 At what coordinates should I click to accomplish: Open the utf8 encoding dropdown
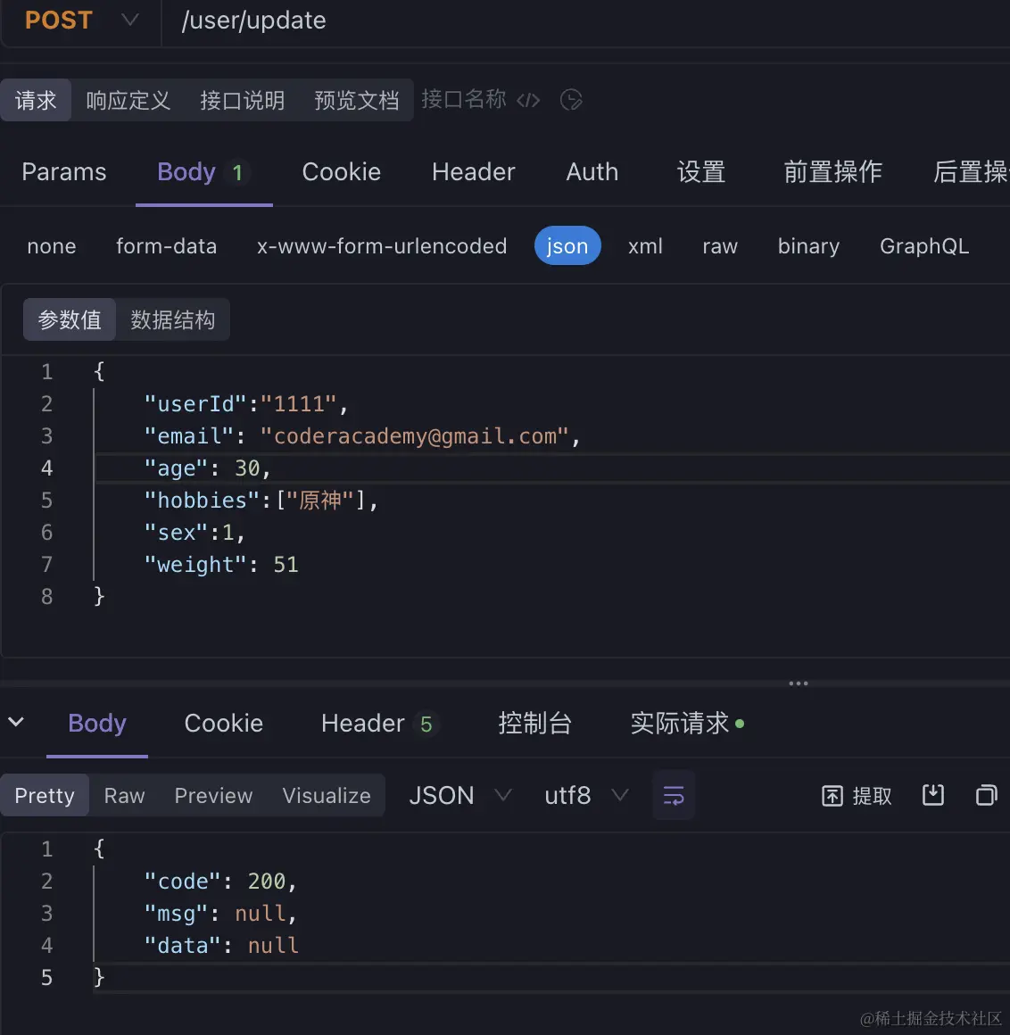pyautogui.click(x=585, y=795)
